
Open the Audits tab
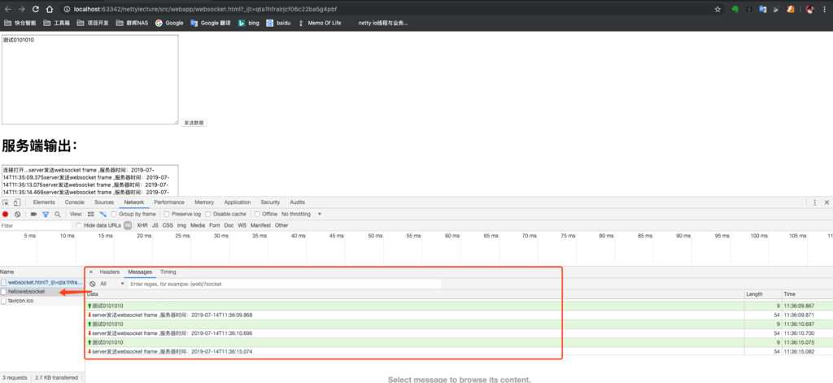pos(298,202)
